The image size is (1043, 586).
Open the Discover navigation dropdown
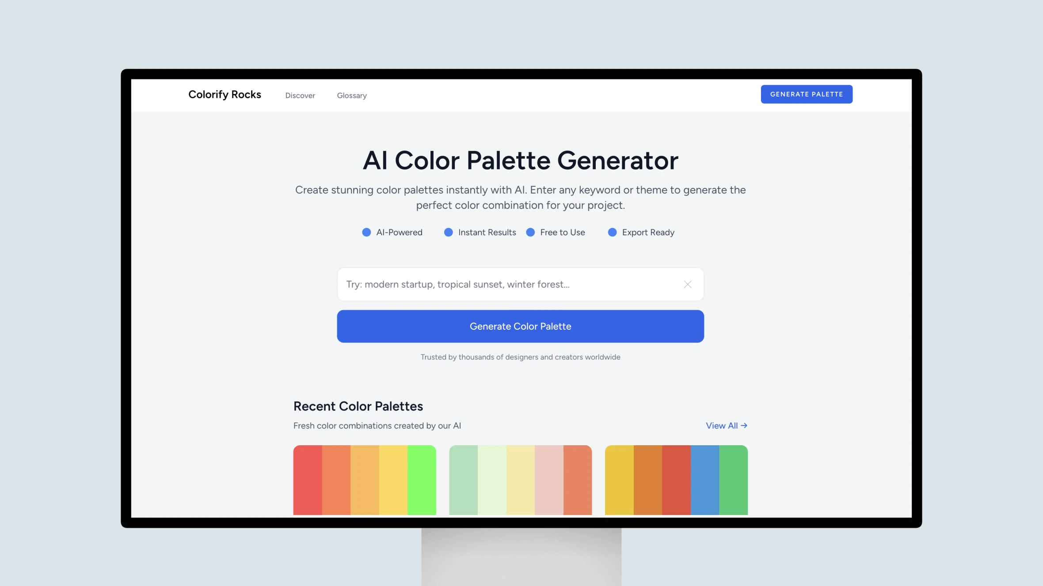point(300,94)
